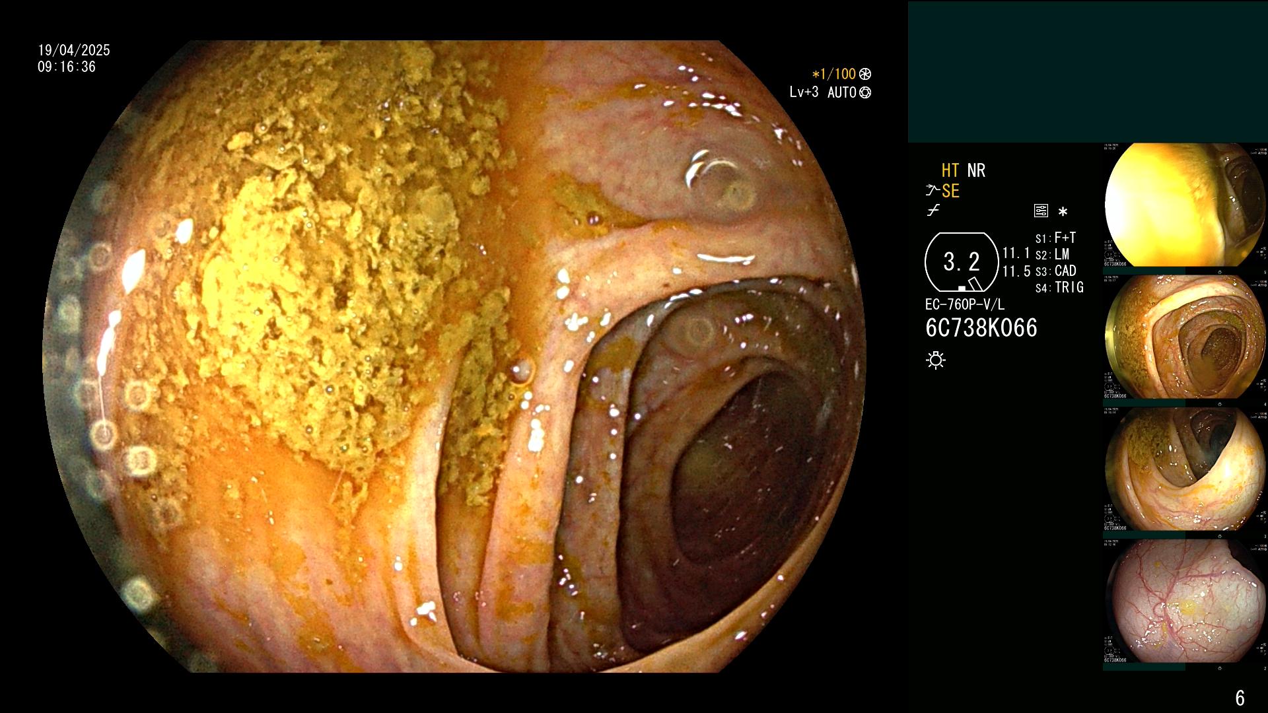Open the pink vascular mucosa thumbnail
The image size is (1268, 713).
pyautogui.click(x=1185, y=601)
